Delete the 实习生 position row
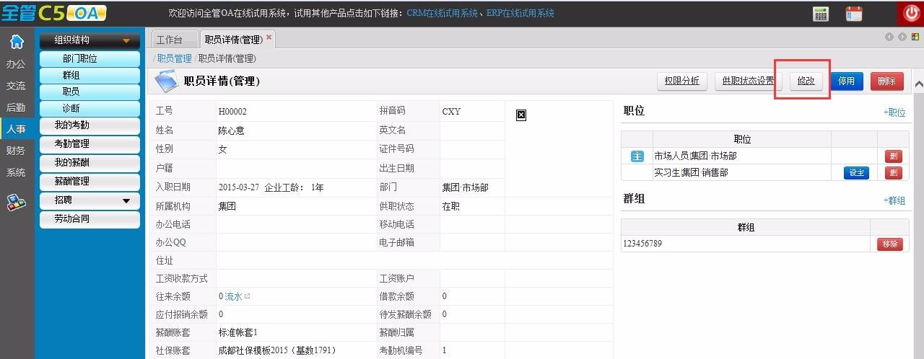924x359 pixels. point(894,173)
